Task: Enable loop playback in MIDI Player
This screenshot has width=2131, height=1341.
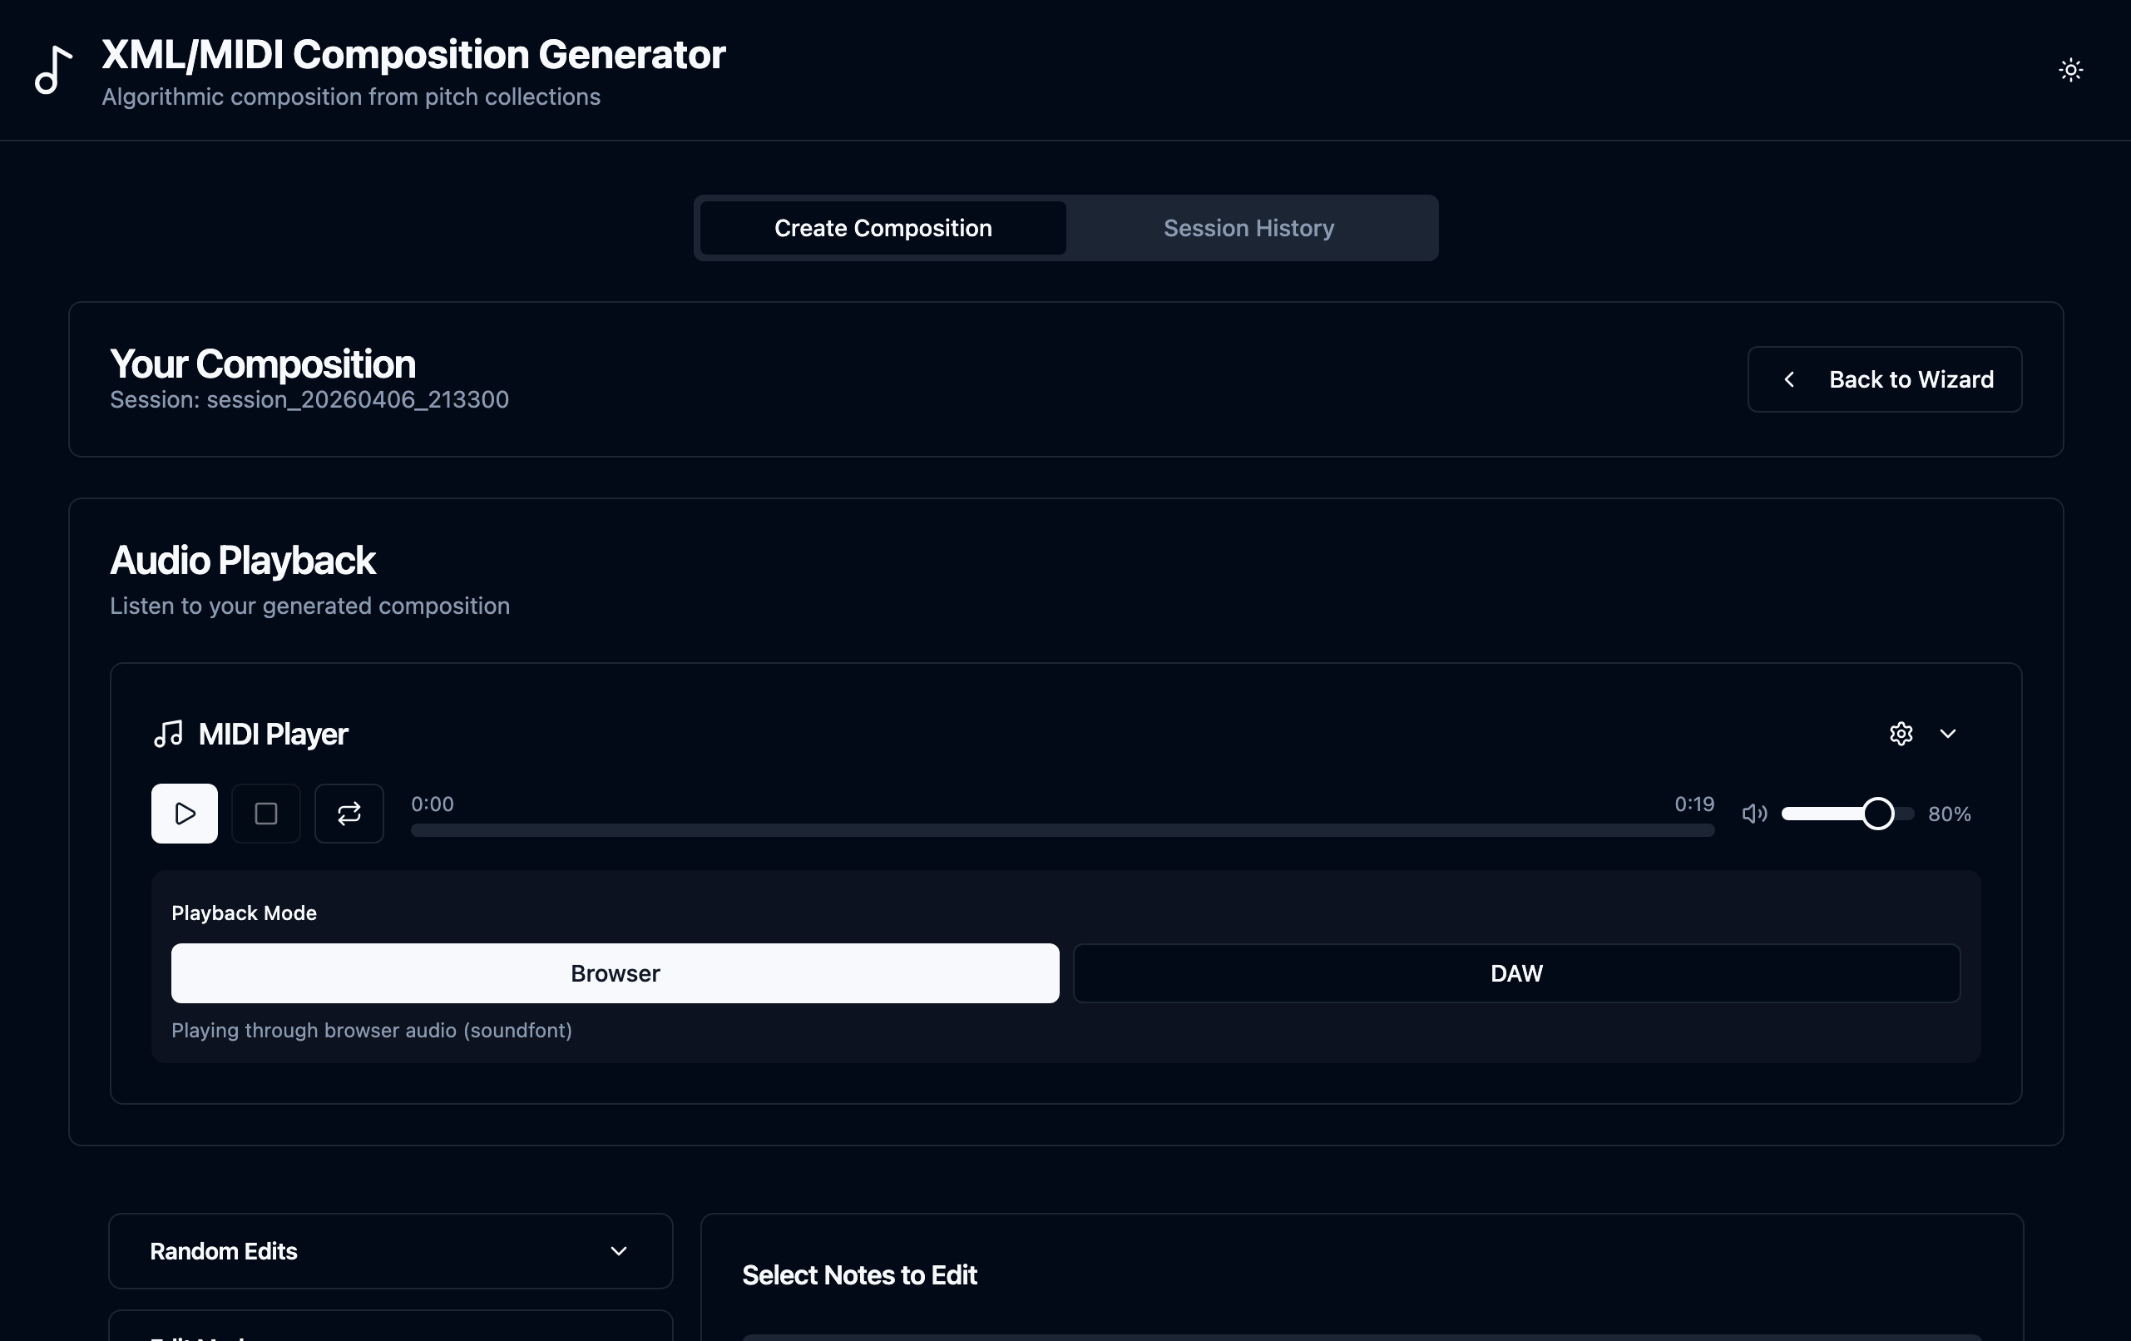Action: tap(349, 814)
